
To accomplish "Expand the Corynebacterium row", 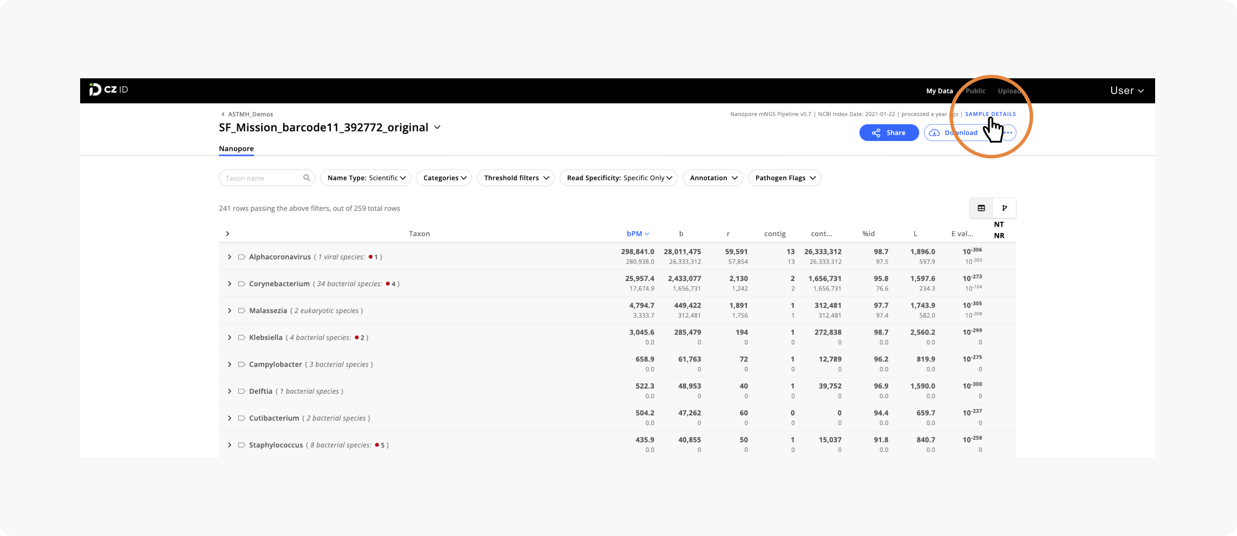I will coord(230,284).
